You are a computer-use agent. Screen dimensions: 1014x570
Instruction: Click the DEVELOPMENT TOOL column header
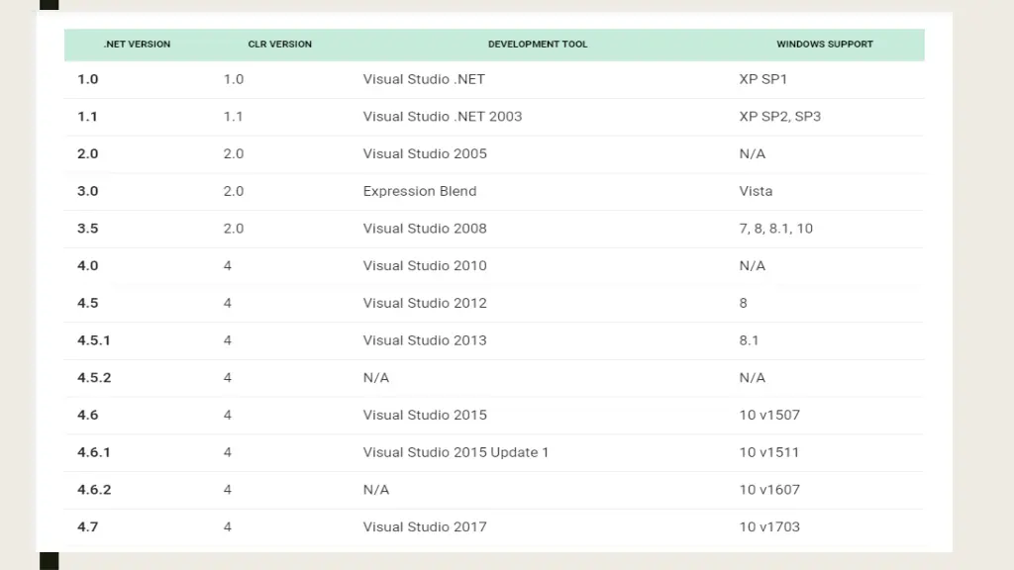click(538, 44)
